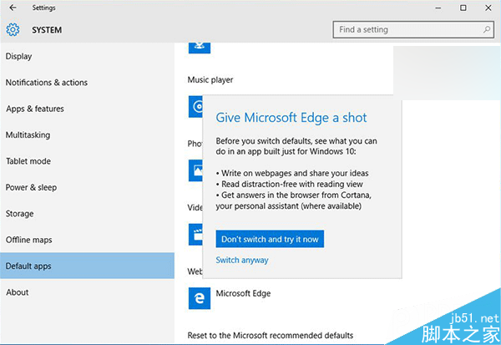Select Multitasking in the sidebar
This screenshot has height=345, width=501.
(x=28, y=134)
